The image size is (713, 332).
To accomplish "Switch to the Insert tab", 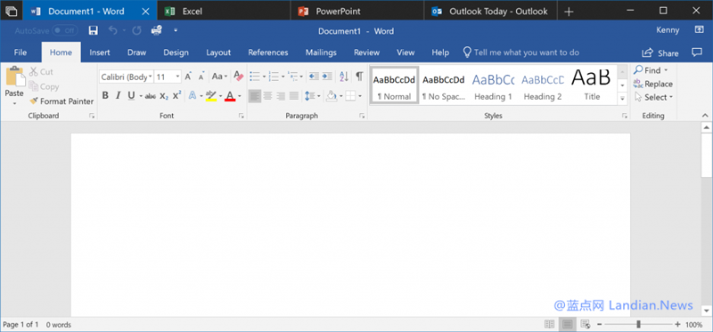I will click(x=100, y=53).
